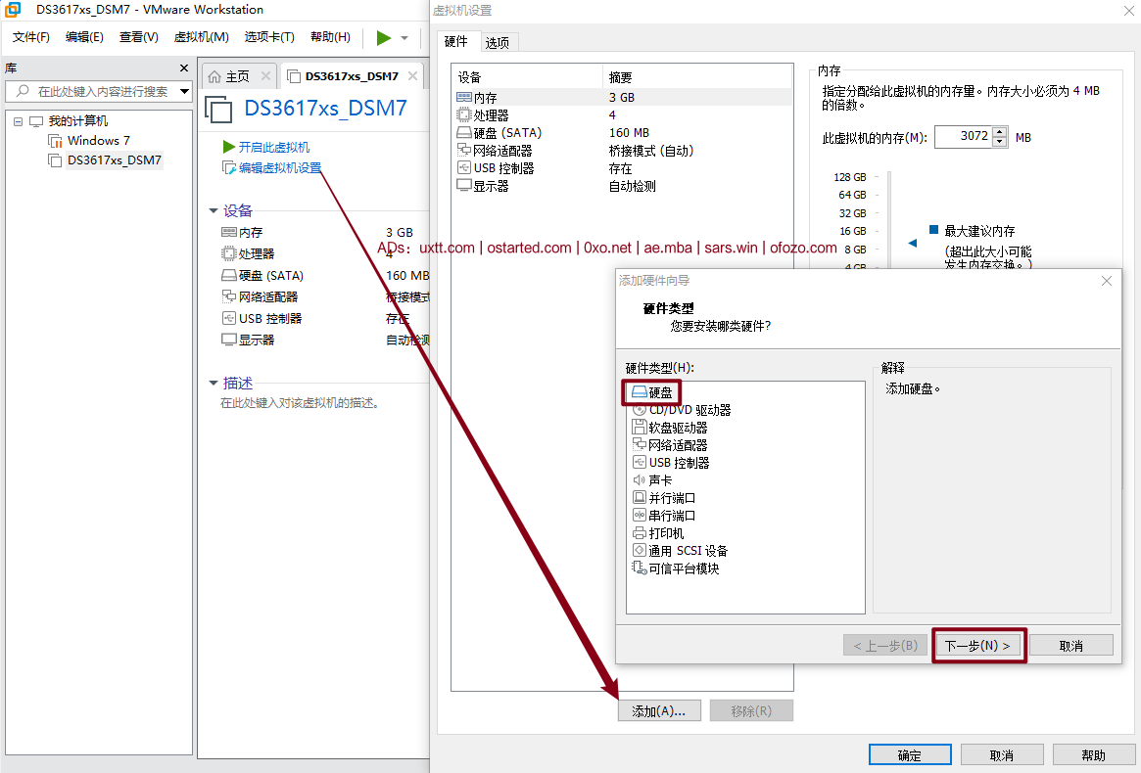Click the USB 控制器 icon in VM summary
Screen dimensions: 1141x773
(x=228, y=319)
